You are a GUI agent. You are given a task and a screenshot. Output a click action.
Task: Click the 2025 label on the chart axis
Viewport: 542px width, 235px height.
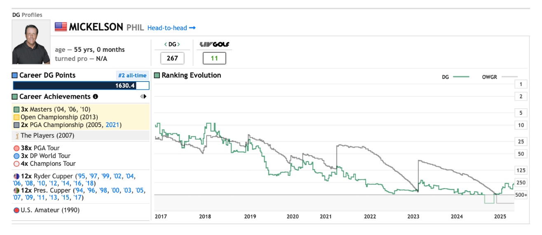click(500, 216)
